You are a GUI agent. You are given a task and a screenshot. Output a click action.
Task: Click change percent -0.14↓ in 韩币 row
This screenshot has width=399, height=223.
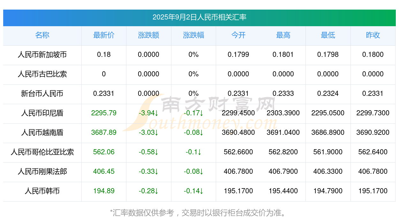(193, 191)
